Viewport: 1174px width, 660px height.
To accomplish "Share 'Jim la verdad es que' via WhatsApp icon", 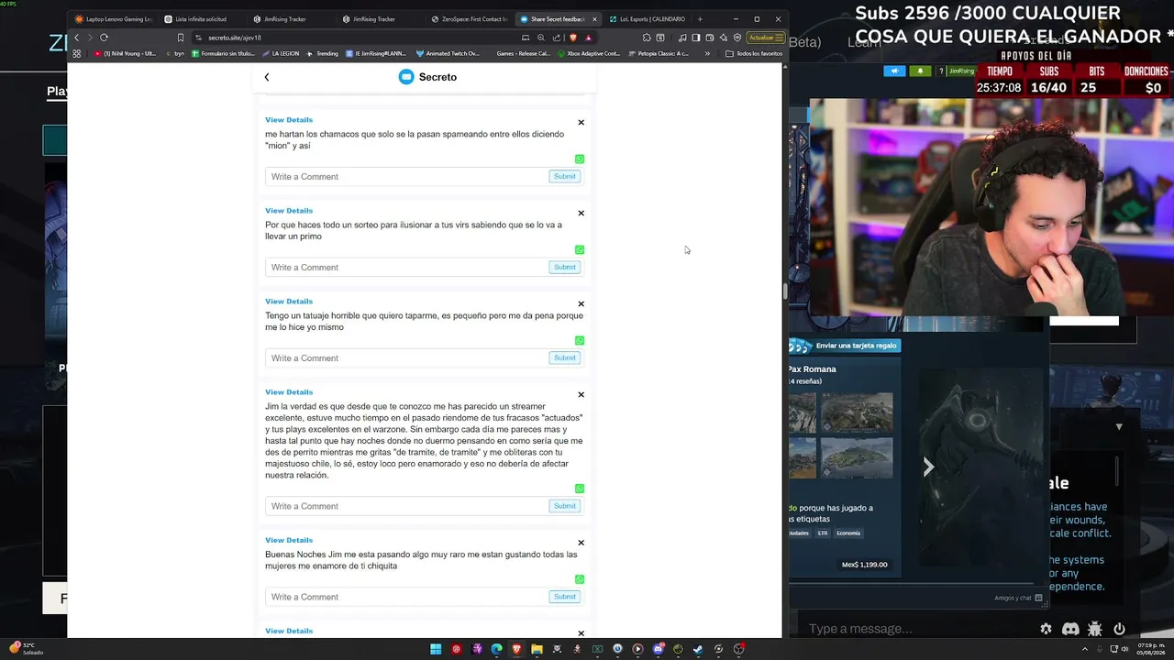I will 580,489.
